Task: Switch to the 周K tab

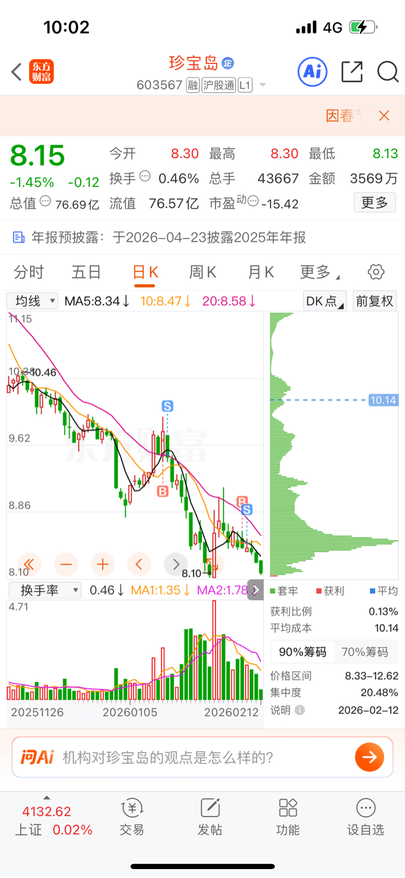Action: pos(203,272)
